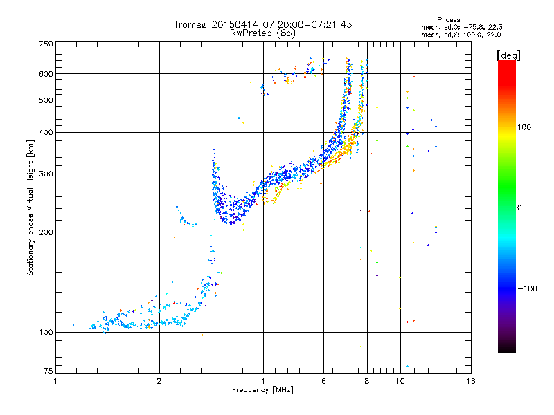Click the y-axis label "75"

click(48, 371)
